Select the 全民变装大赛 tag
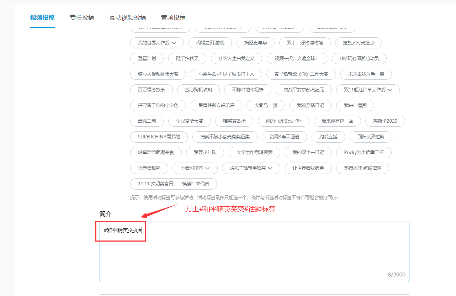Screen dimensions: 456x296 [x=190, y=121]
